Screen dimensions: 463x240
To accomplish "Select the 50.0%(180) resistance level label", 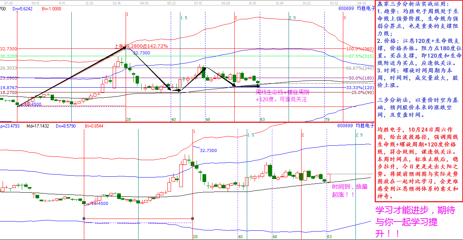I will click(x=361, y=78).
